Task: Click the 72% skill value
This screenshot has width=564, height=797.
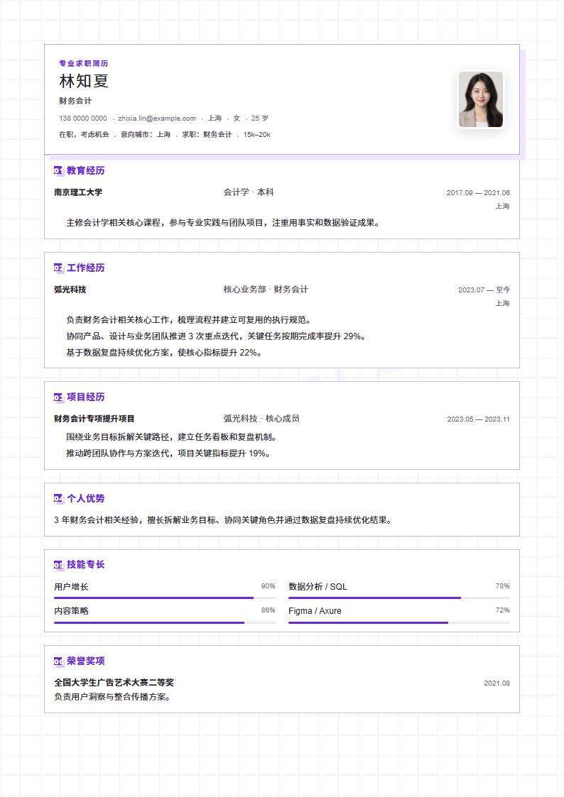Action: [502, 610]
